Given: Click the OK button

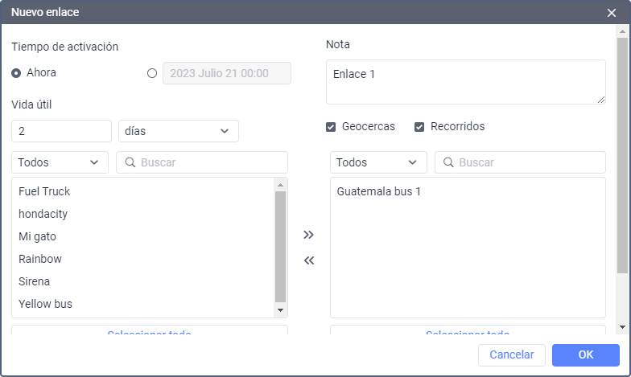Looking at the screenshot, I should click(585, 355).
